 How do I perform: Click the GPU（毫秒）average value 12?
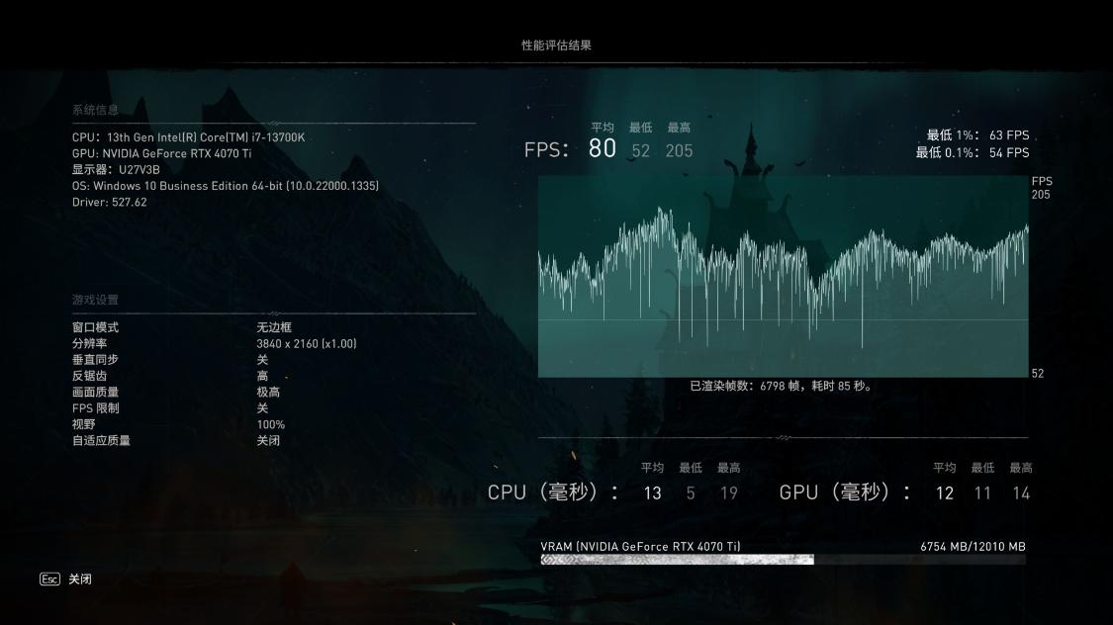945,491
